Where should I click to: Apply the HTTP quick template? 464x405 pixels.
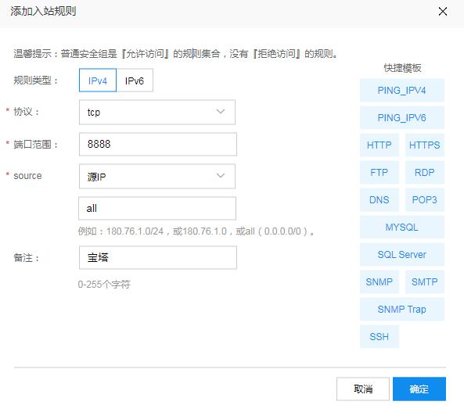(379, 145)
